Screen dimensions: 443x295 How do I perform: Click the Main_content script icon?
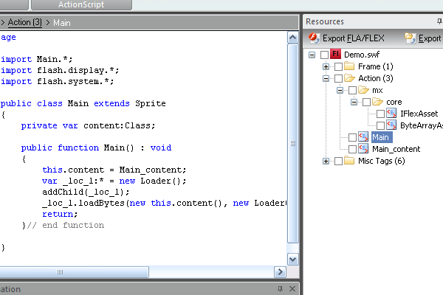pos(363,149)
